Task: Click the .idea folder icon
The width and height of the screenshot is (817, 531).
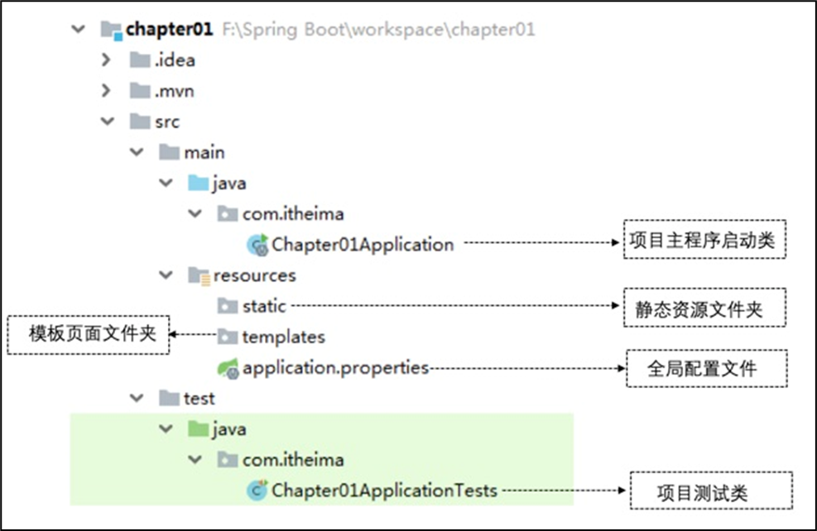Action: click(x=140, y=60)
